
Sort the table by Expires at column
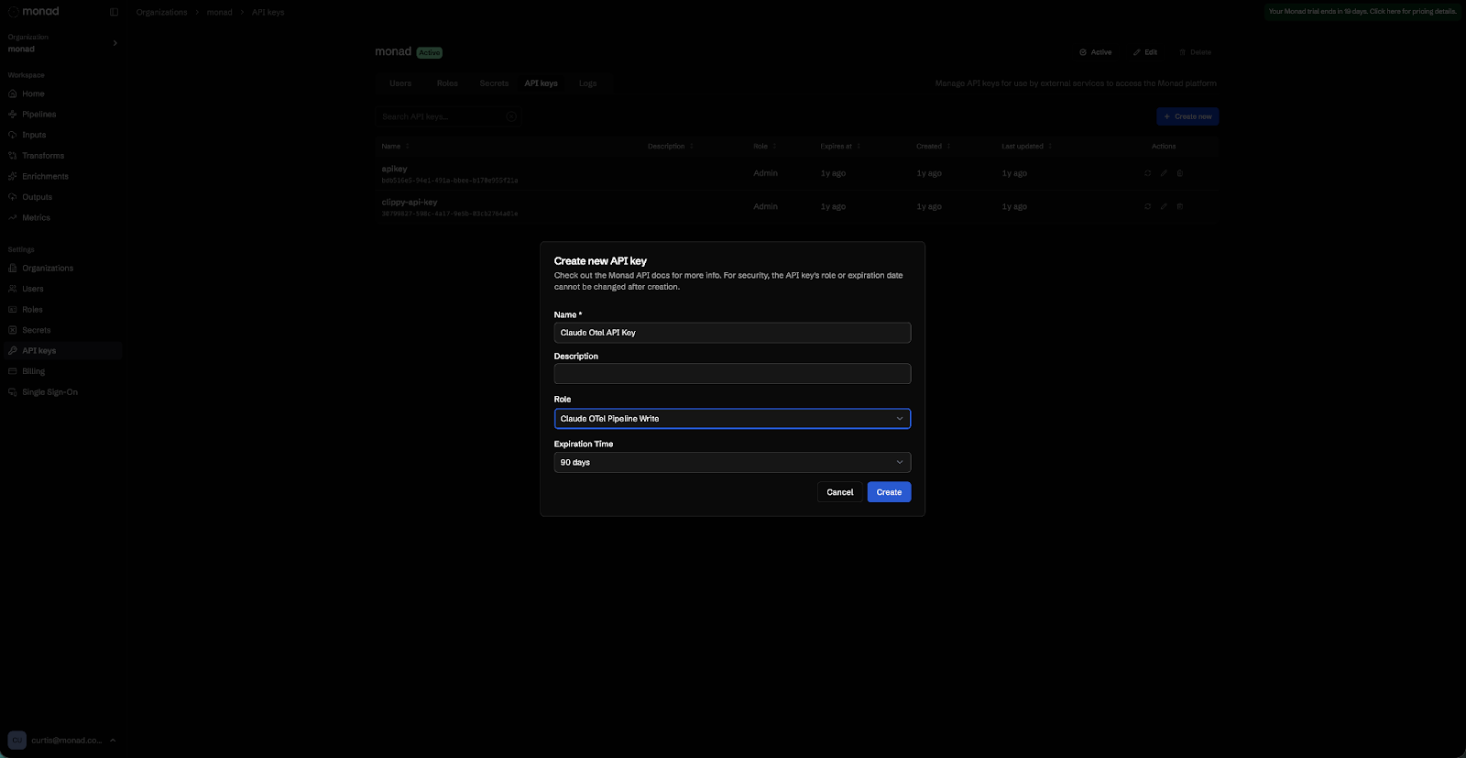click(840, 147)
